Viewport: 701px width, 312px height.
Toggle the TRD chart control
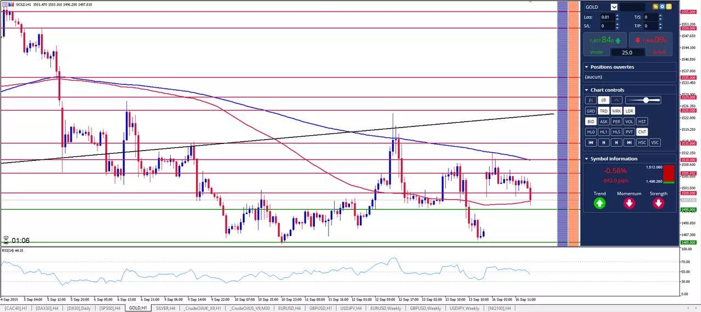[x=604, y=111]
